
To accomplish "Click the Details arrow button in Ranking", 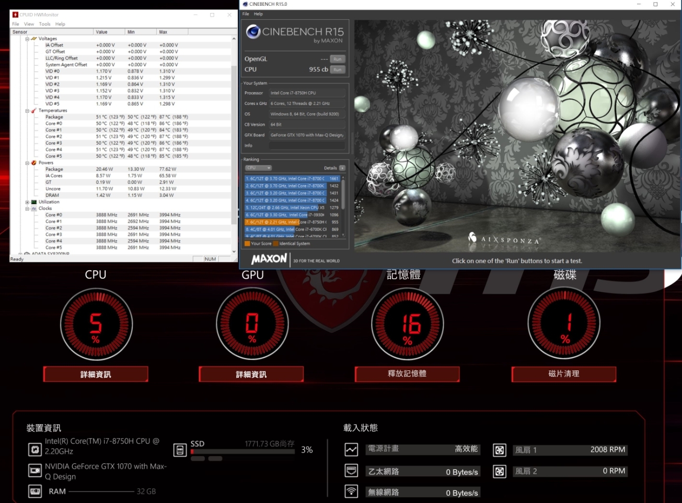I will [x=342, y=168].
